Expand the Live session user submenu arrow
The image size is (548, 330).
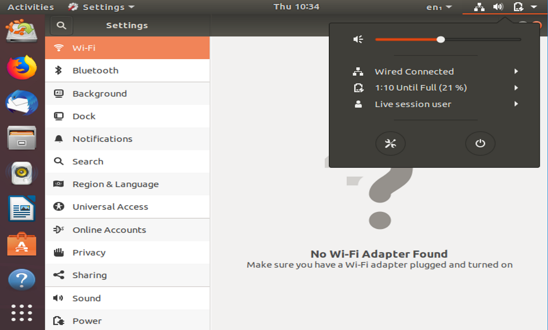516,104
